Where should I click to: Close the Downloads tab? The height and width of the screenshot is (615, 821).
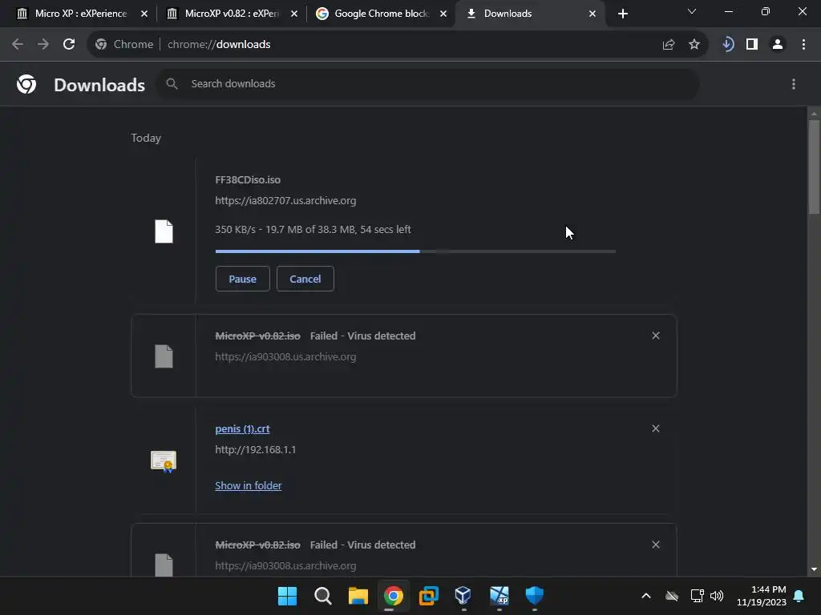(x=592, y=14)
